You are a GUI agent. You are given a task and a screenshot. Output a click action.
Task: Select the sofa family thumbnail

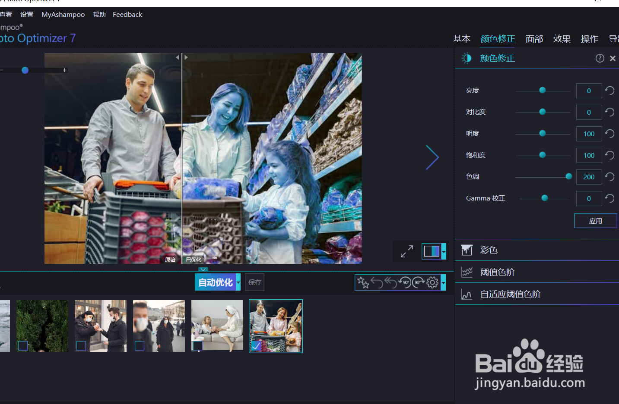point(217,326)
